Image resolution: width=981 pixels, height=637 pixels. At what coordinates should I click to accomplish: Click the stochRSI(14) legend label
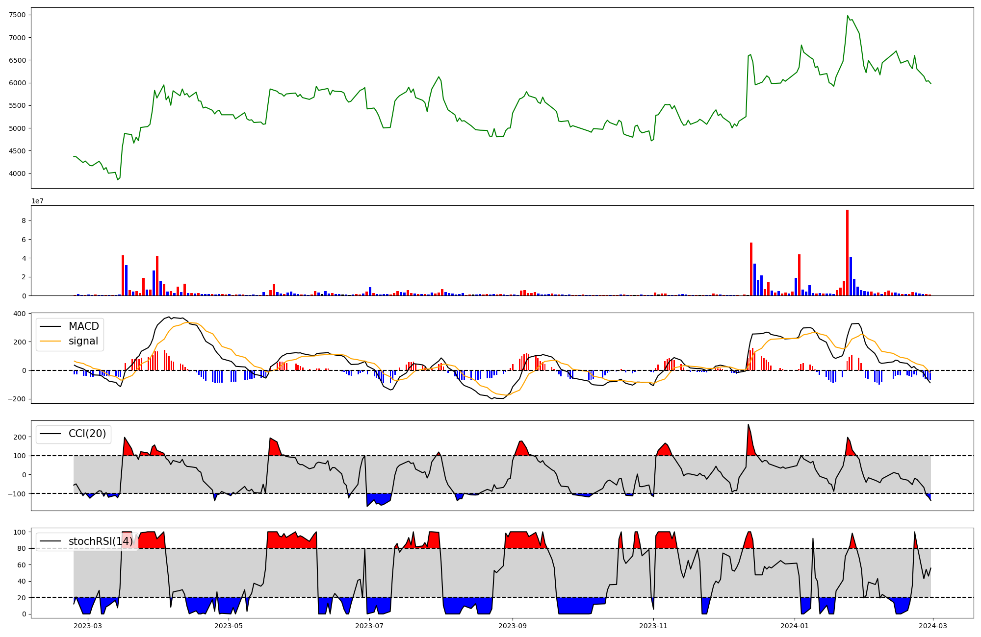pos(100,541)
